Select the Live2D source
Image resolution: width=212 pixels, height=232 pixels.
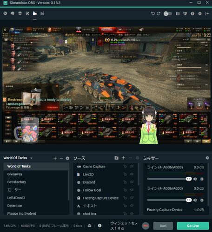coord(106,174)
